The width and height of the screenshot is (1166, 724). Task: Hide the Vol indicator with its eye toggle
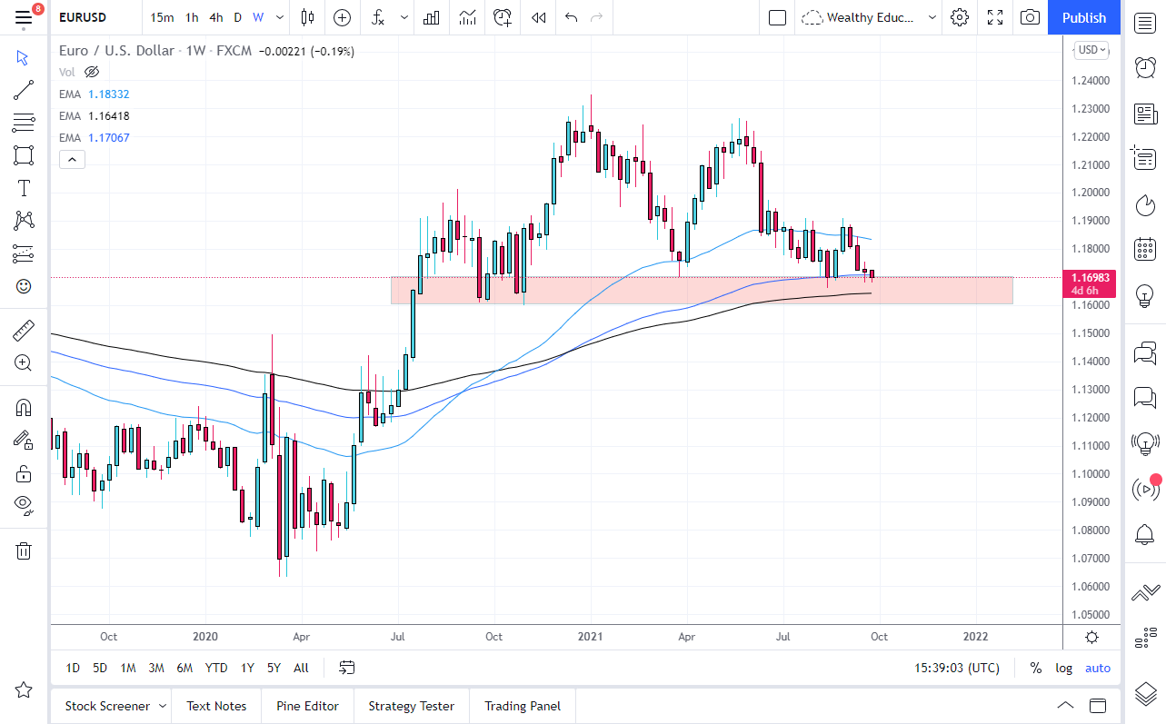[90, 71]
